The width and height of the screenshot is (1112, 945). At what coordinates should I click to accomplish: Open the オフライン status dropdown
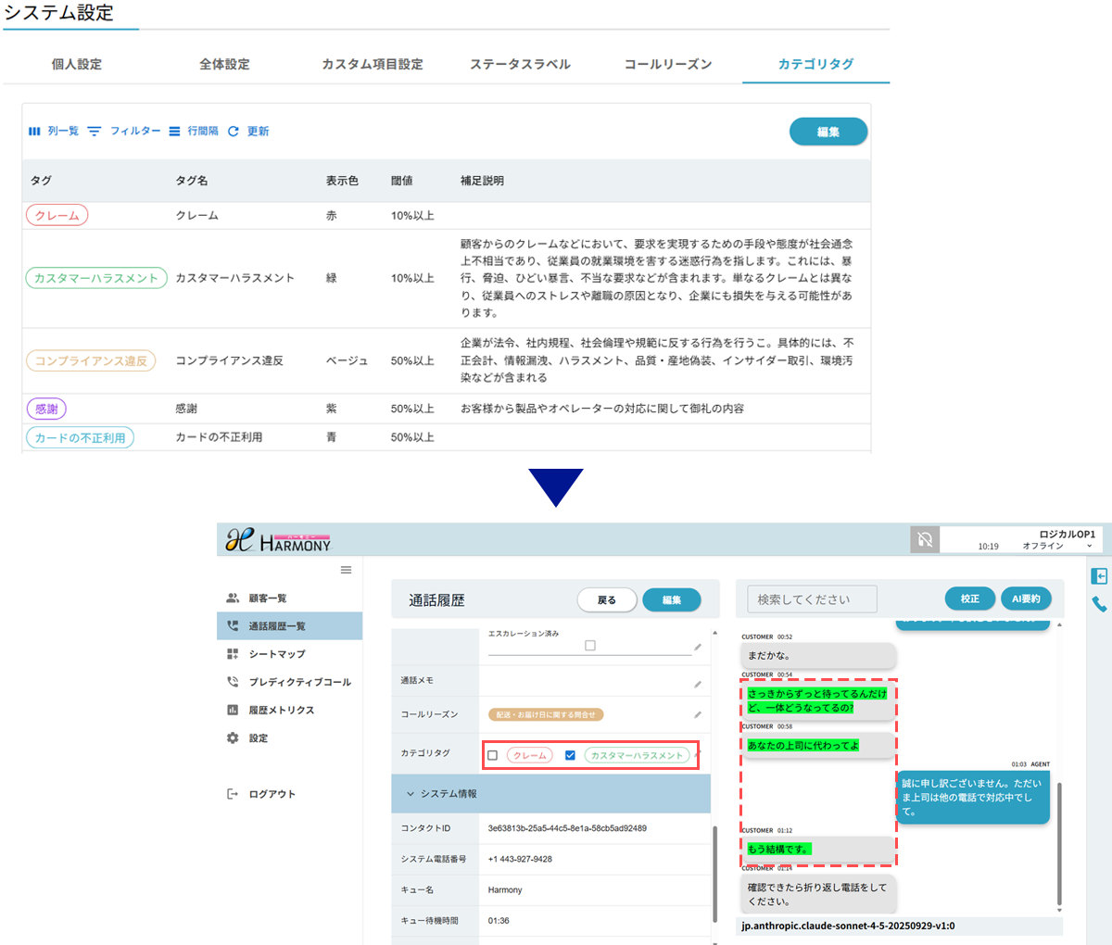(x=1089, y=547)
